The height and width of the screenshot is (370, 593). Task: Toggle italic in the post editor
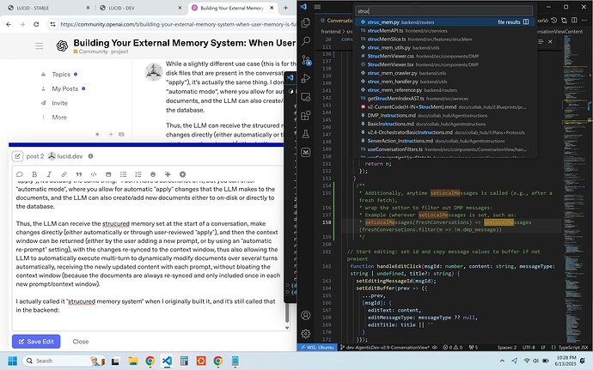[x=49, y=174]
